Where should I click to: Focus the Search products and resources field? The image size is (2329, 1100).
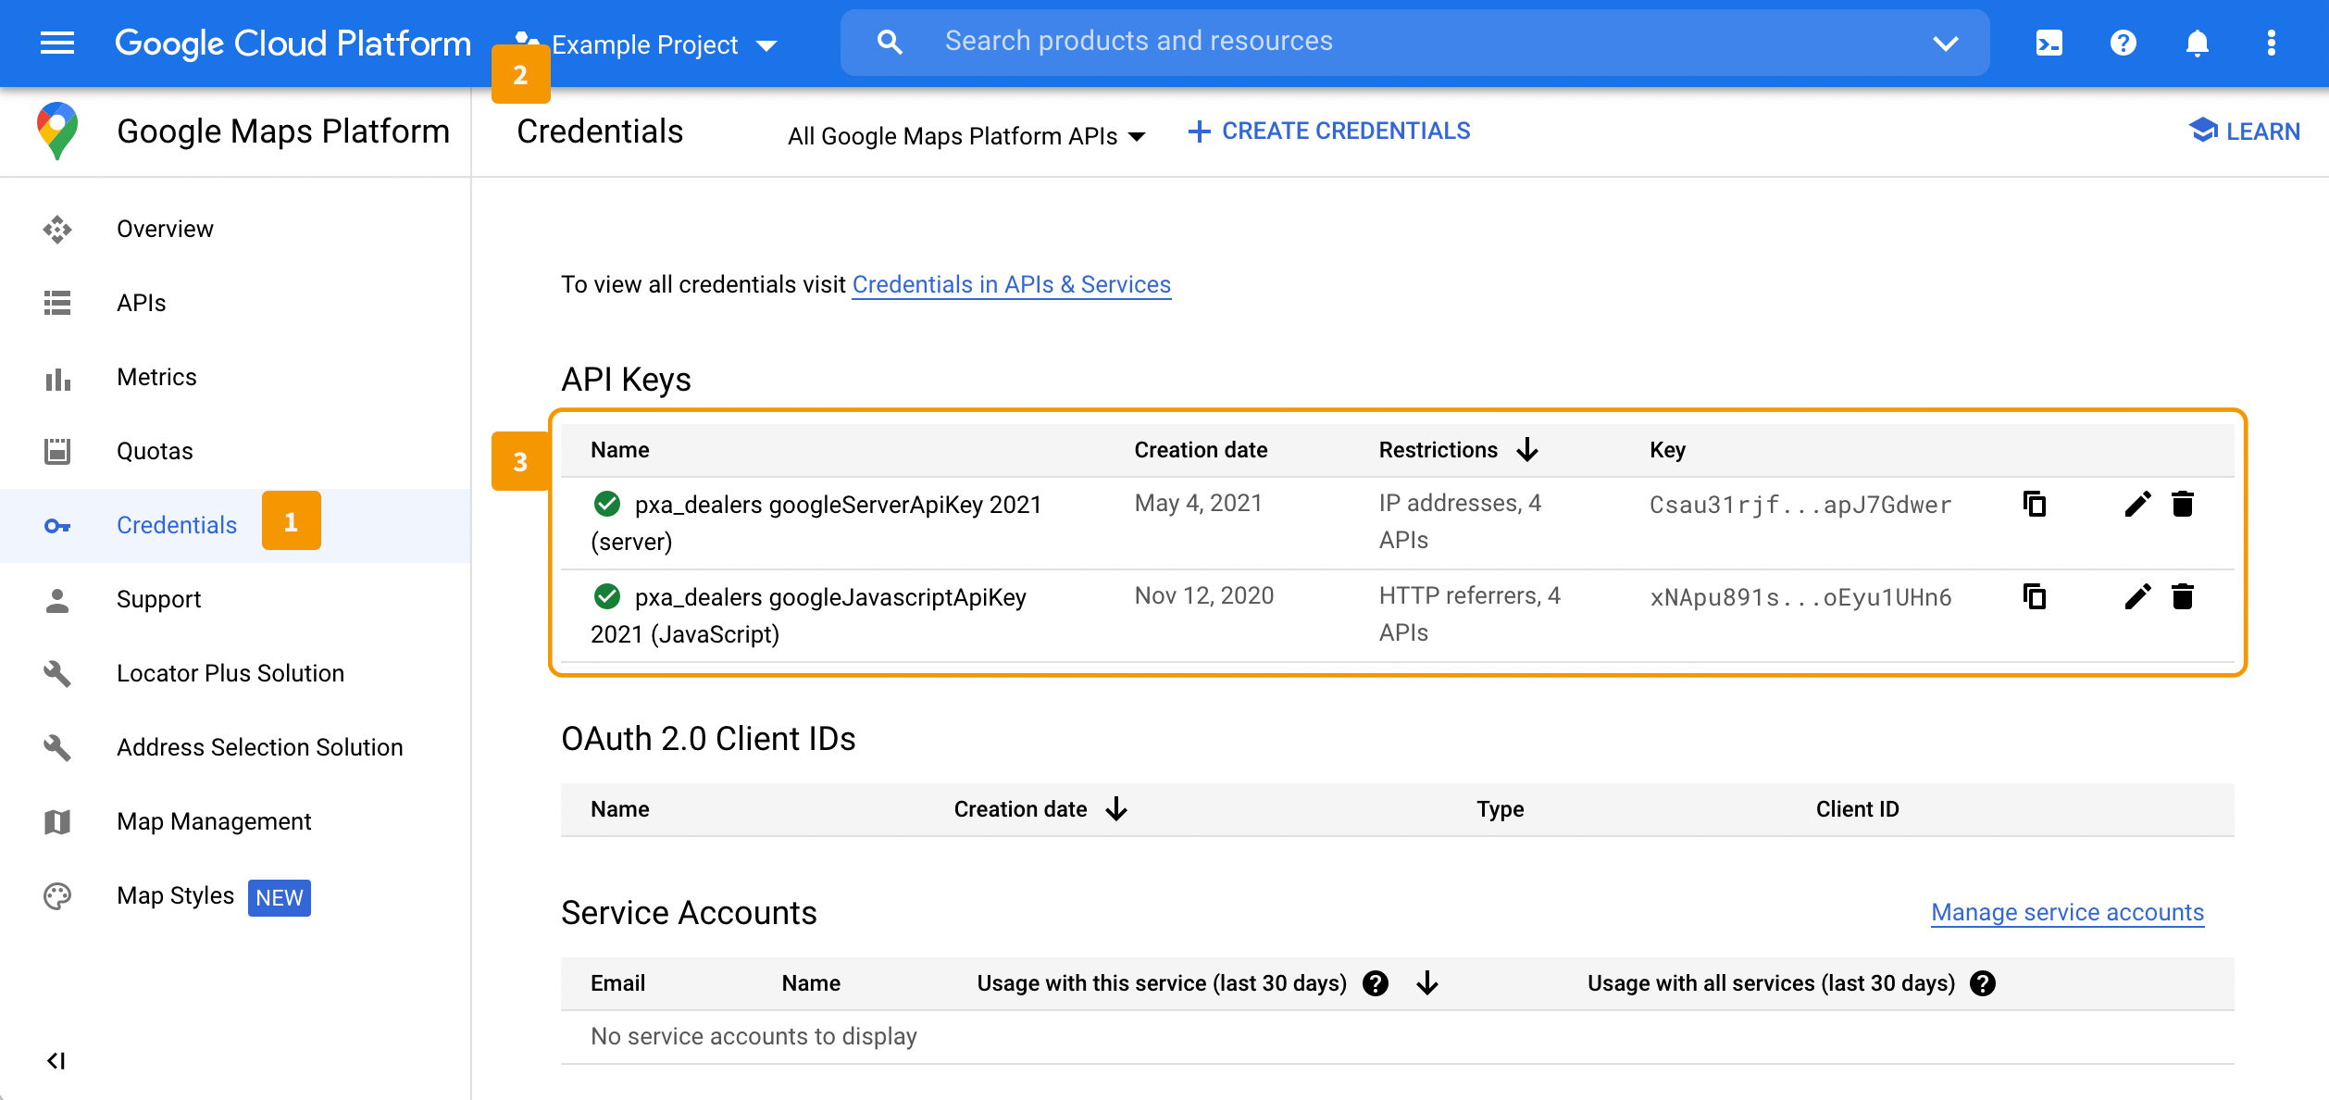tap(1415, 42)
